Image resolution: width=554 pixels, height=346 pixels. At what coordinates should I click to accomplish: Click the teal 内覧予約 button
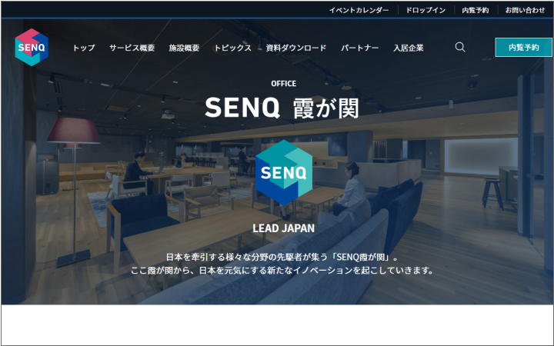coord(524,48)
